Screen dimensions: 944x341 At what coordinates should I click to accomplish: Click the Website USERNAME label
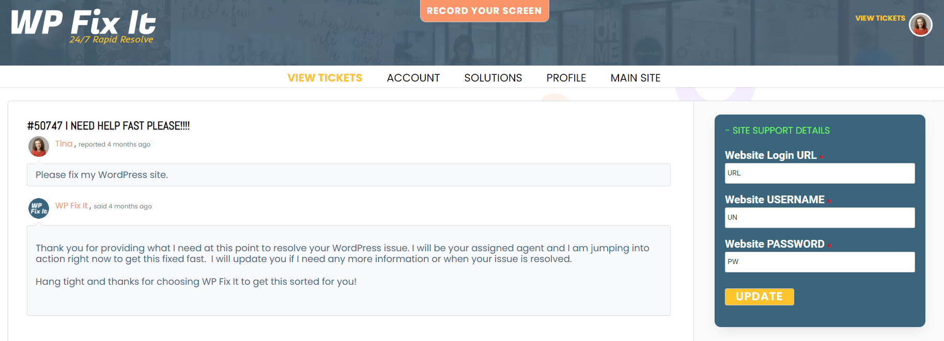tap(775, 200)
